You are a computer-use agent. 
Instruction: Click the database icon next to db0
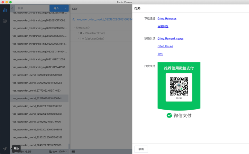click(x=50, y=152)
